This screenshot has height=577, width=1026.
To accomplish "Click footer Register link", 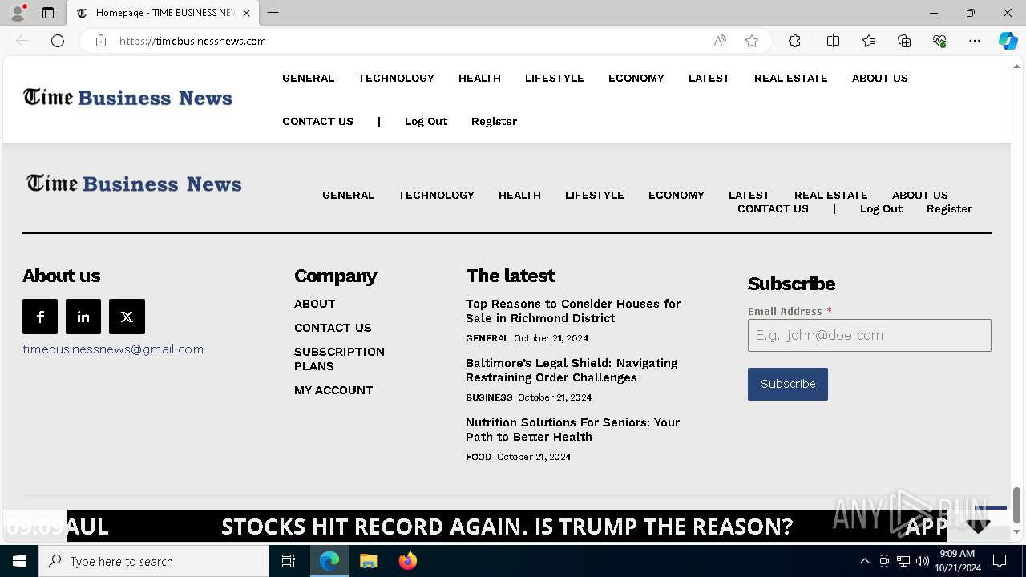I will pyautogui.click(x=949, y=208).
